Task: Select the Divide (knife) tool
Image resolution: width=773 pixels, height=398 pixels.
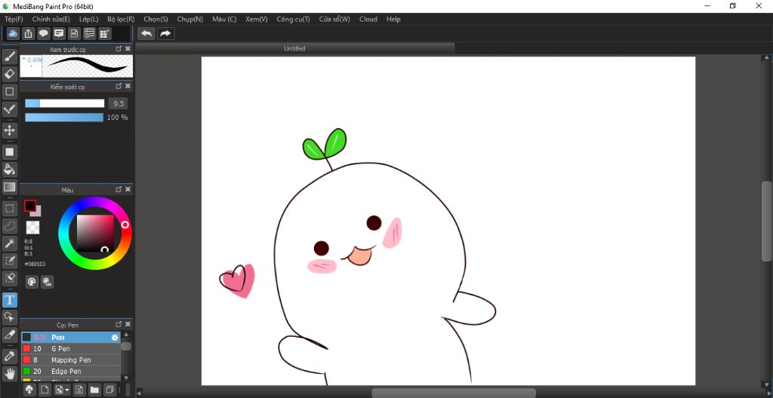Action: 9,335
